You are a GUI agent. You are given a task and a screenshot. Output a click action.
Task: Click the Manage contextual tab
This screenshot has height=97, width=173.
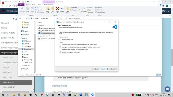coord(49,2)
